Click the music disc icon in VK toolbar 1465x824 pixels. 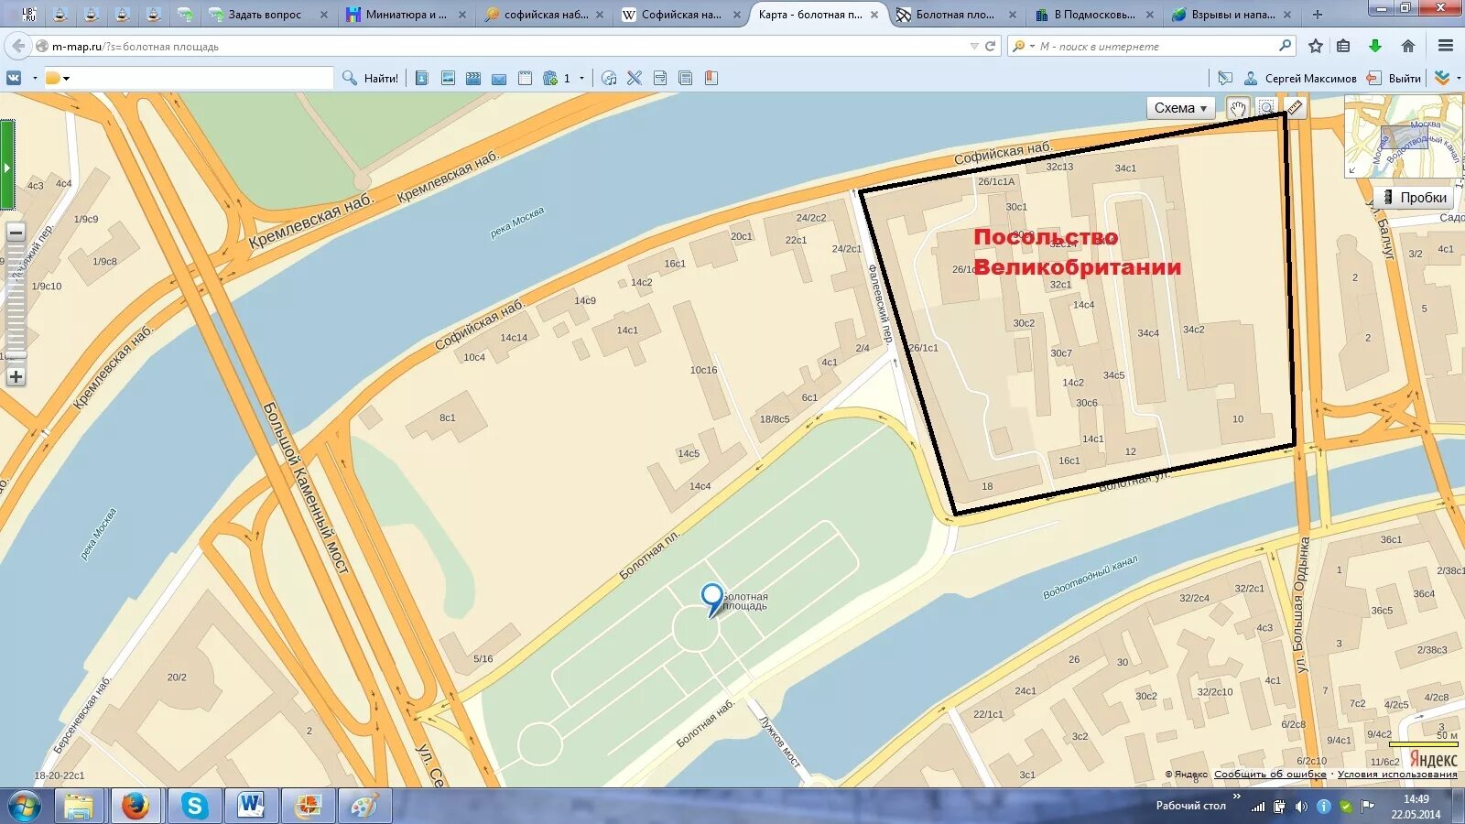tap(609, 78)
